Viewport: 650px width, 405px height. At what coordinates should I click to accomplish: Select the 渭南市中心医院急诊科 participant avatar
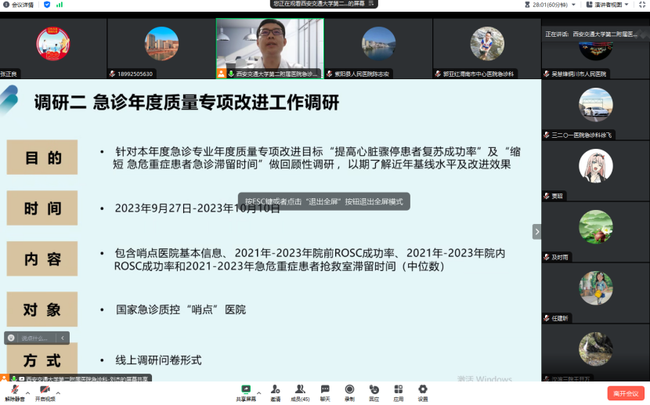[x=487, y=44]
